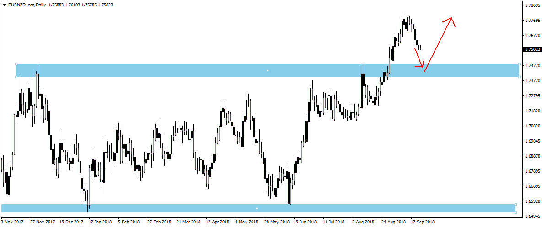
Task: Click the 4 May 2018 date label
Action: [246, 222]
